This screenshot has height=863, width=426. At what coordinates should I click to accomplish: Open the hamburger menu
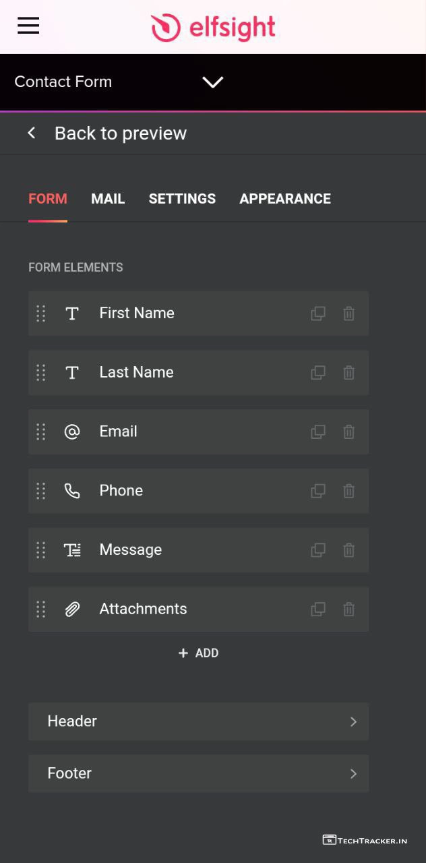(28, 26)
